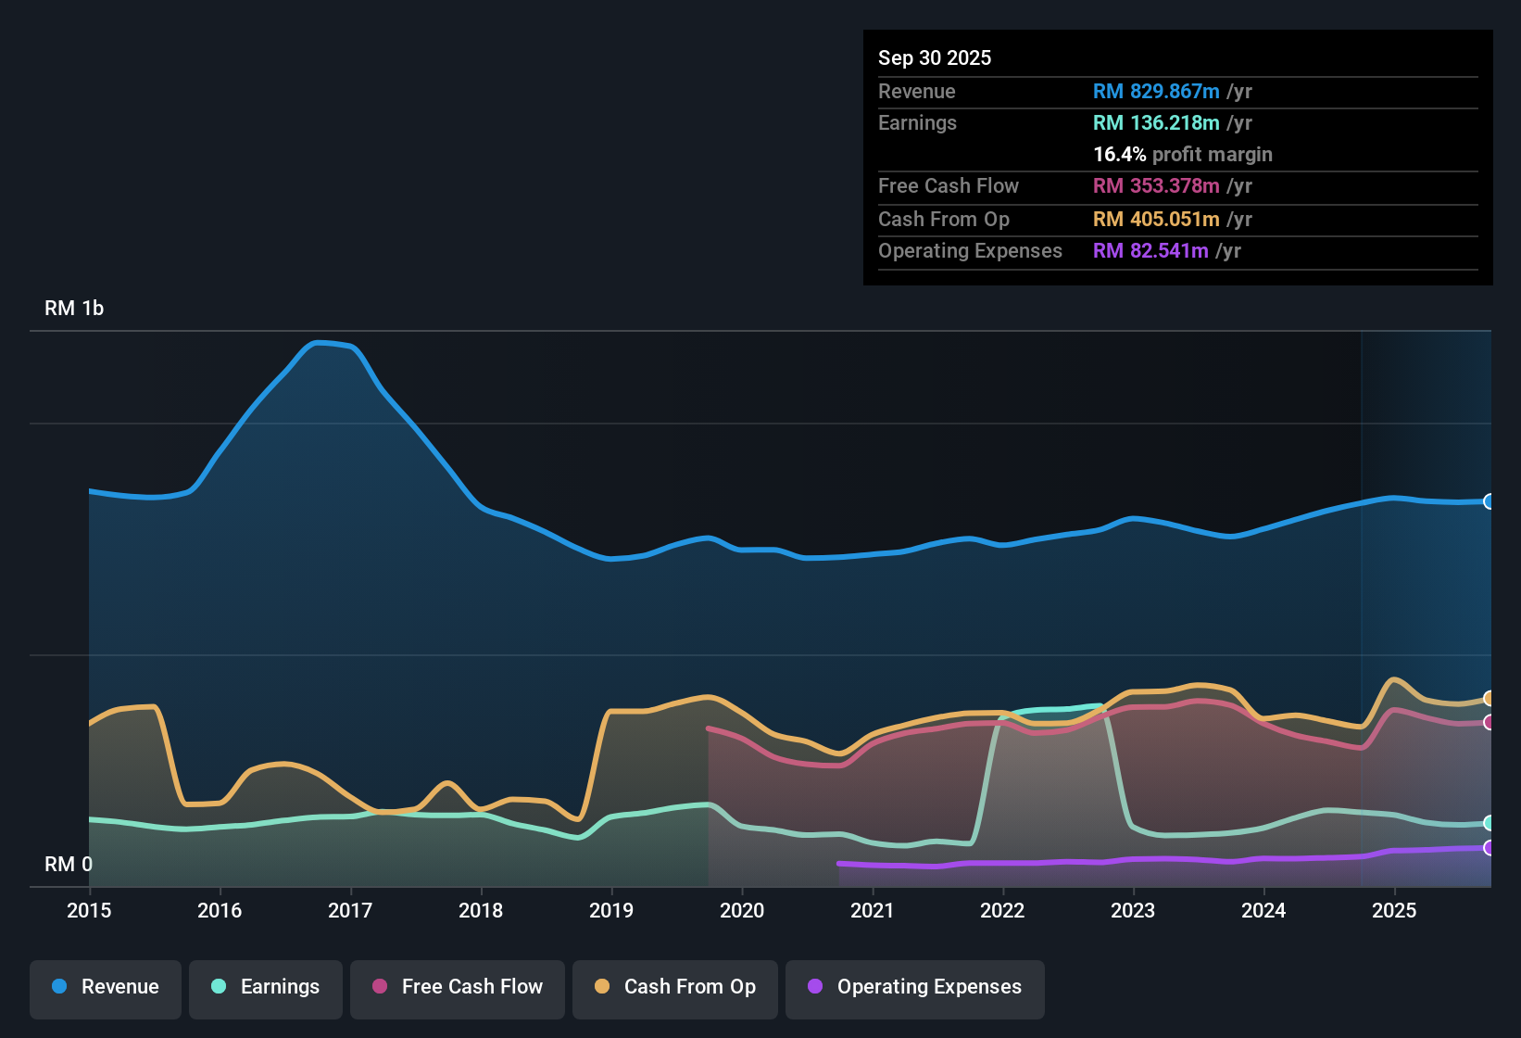Click the Cash From Op legend button
The width and height of the screenshot is (1521, 1038).
(674, 987)
